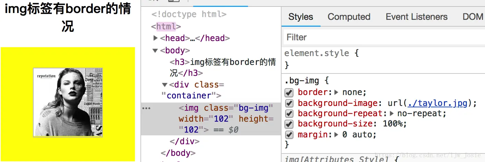Viewport: 485px width, 162px height.
Task: Click the .bg-img selector text
Action: coord(301,81)
